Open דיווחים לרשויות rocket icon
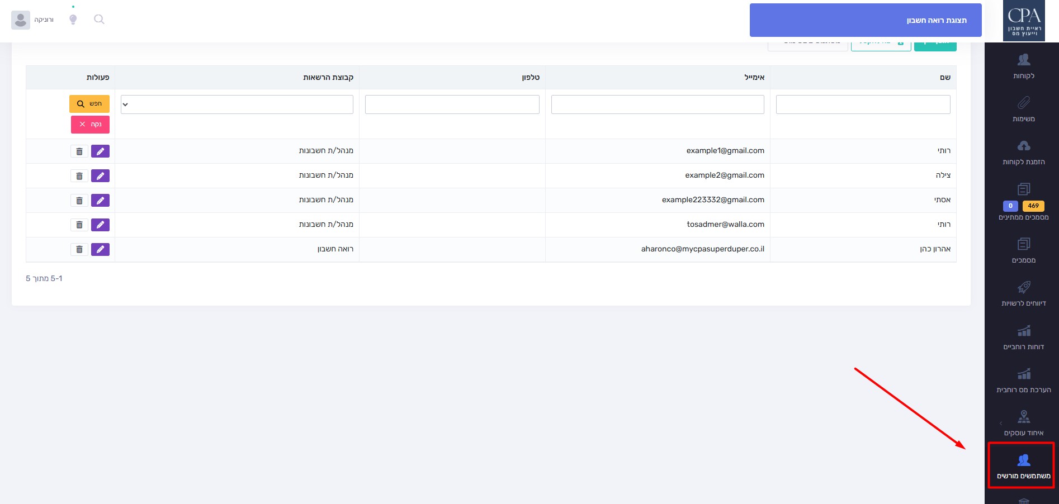Screen dimensions: 1059x504 [x=1023, y=287]
